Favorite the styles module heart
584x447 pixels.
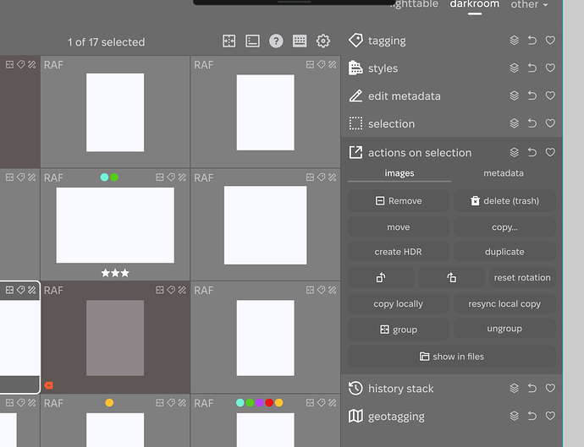550,68
